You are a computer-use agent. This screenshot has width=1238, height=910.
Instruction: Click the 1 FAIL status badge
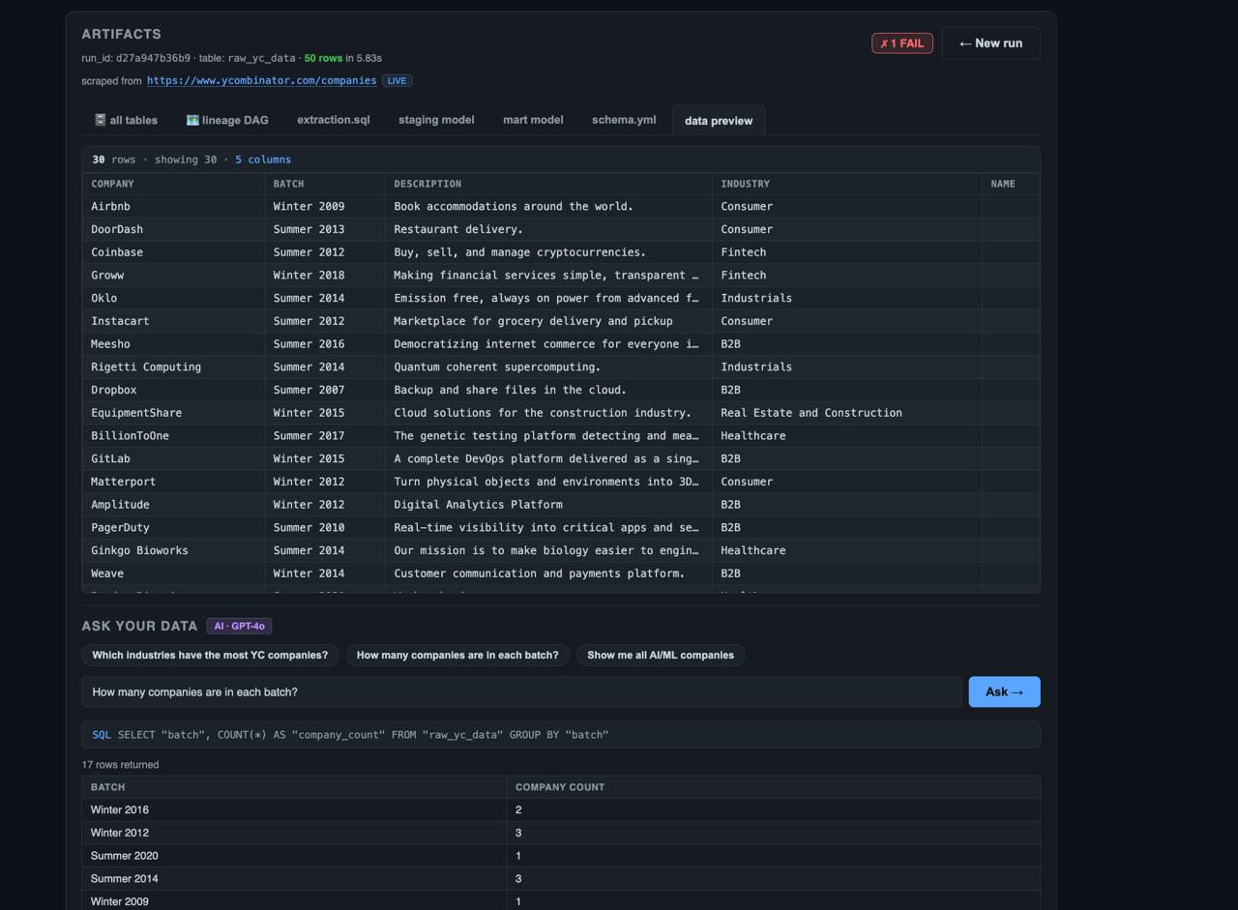(902, 44)
